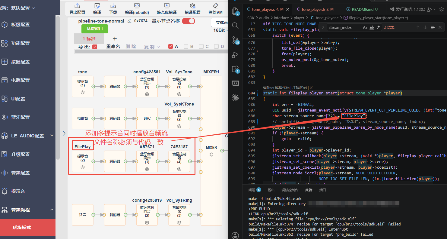The height and width of the screenshot is (239, 447).
Task: Open 编译配置 gear icon in toolbar
Action: click(192, 6)
